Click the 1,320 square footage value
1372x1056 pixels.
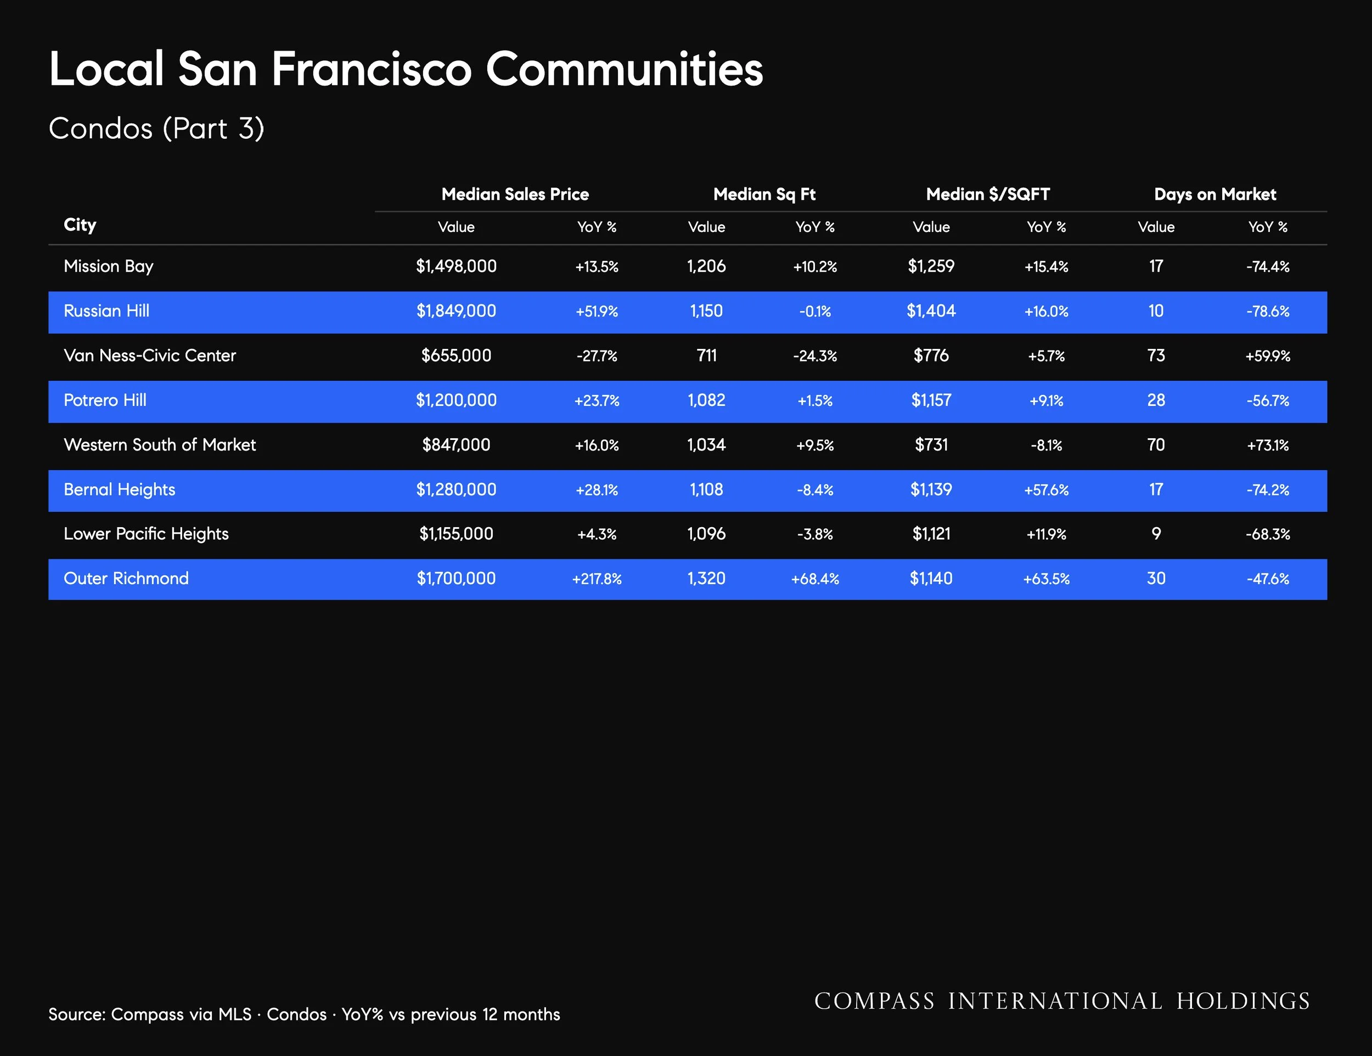(706, 578)
